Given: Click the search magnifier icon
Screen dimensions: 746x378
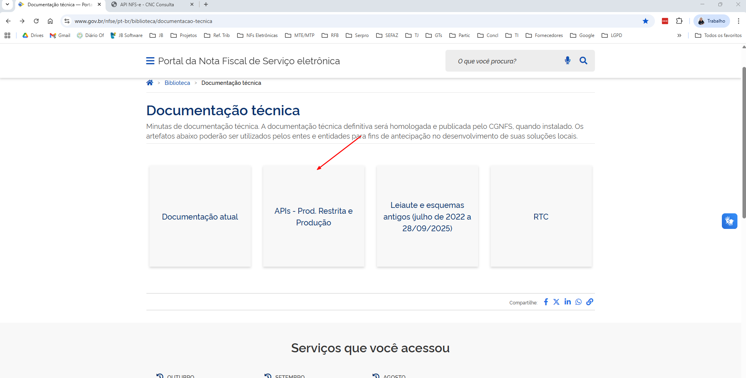Looking at the screenshot, I should pyautogui.click(x=583, y=60).
